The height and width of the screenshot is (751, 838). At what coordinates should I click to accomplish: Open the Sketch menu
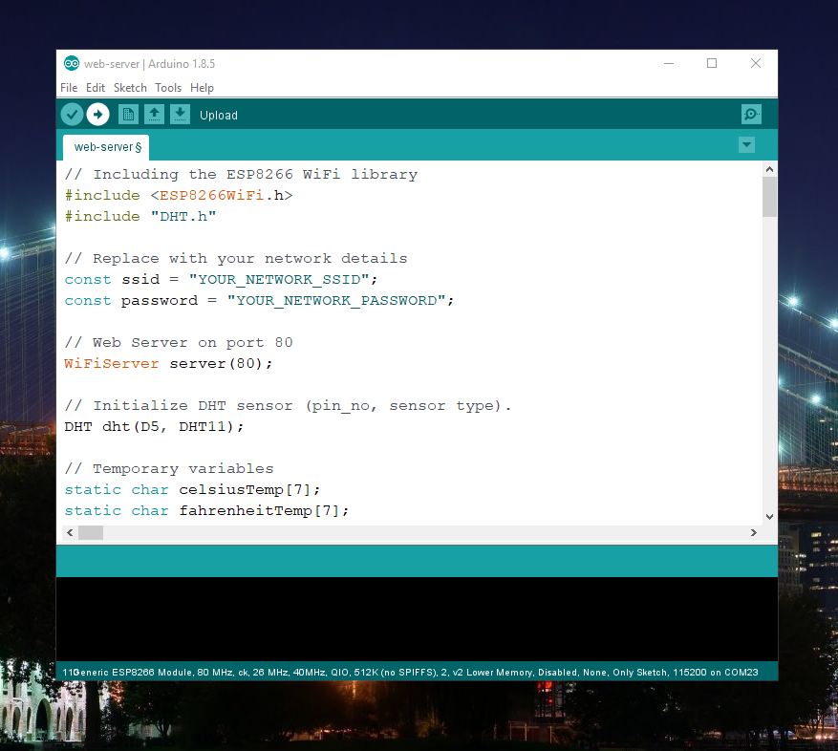click(130, 88)
